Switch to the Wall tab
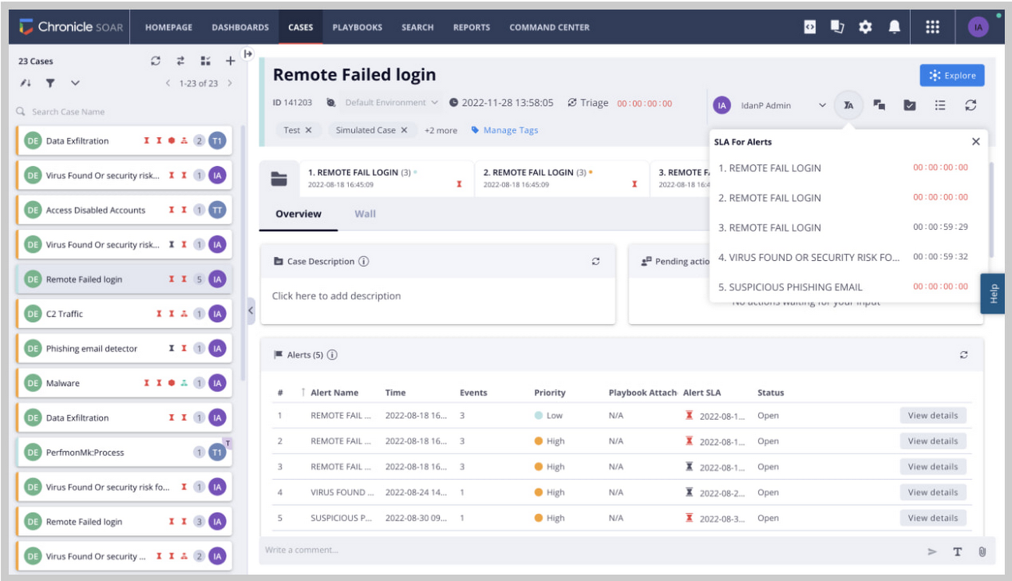 coord(365,213)
